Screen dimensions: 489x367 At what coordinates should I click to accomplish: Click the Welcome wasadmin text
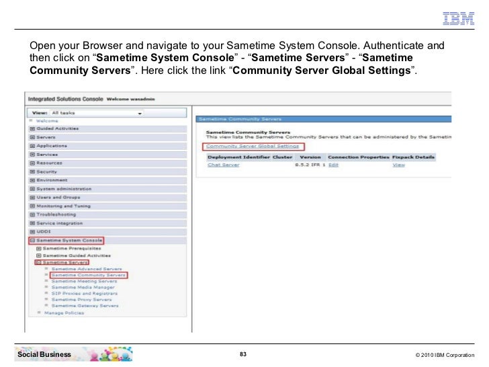[x=131, y=99]
